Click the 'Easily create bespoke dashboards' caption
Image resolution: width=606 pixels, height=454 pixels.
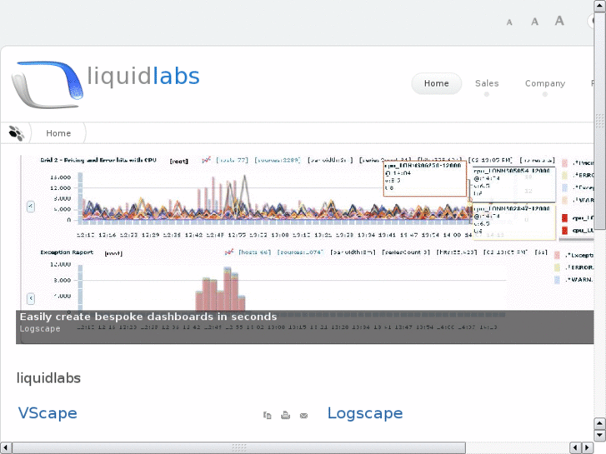point(148,317)
